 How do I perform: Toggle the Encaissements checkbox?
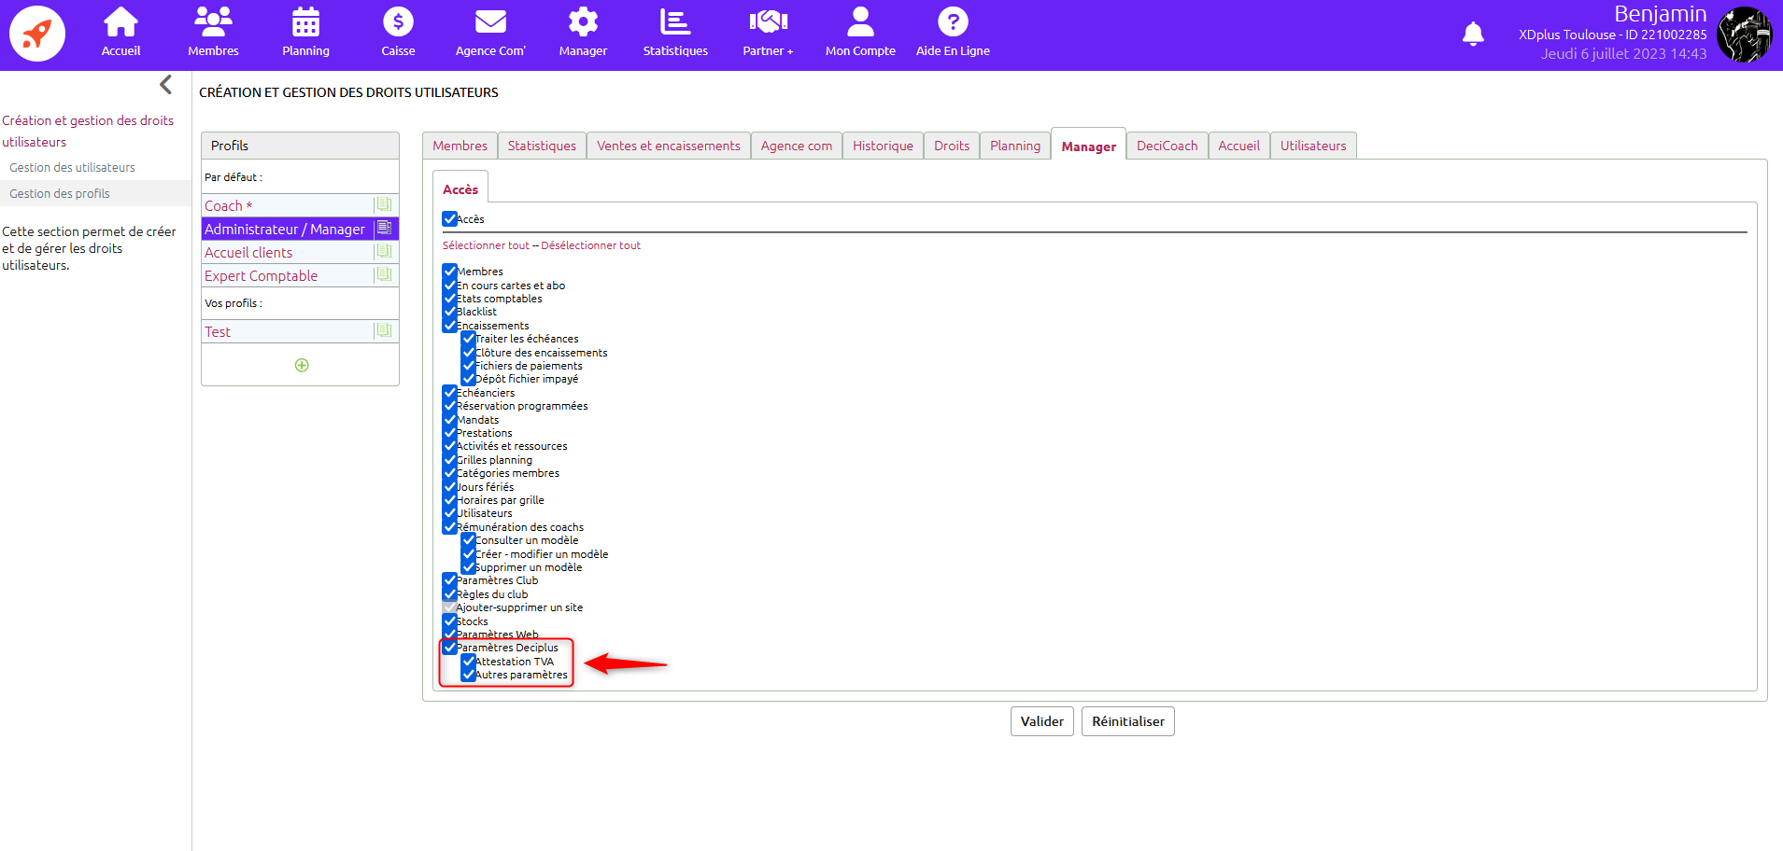450,326
